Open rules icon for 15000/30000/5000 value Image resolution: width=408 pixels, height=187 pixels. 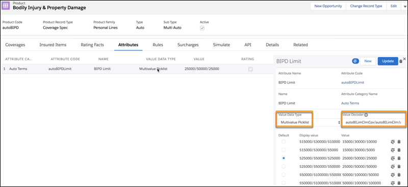click(393, 150)
